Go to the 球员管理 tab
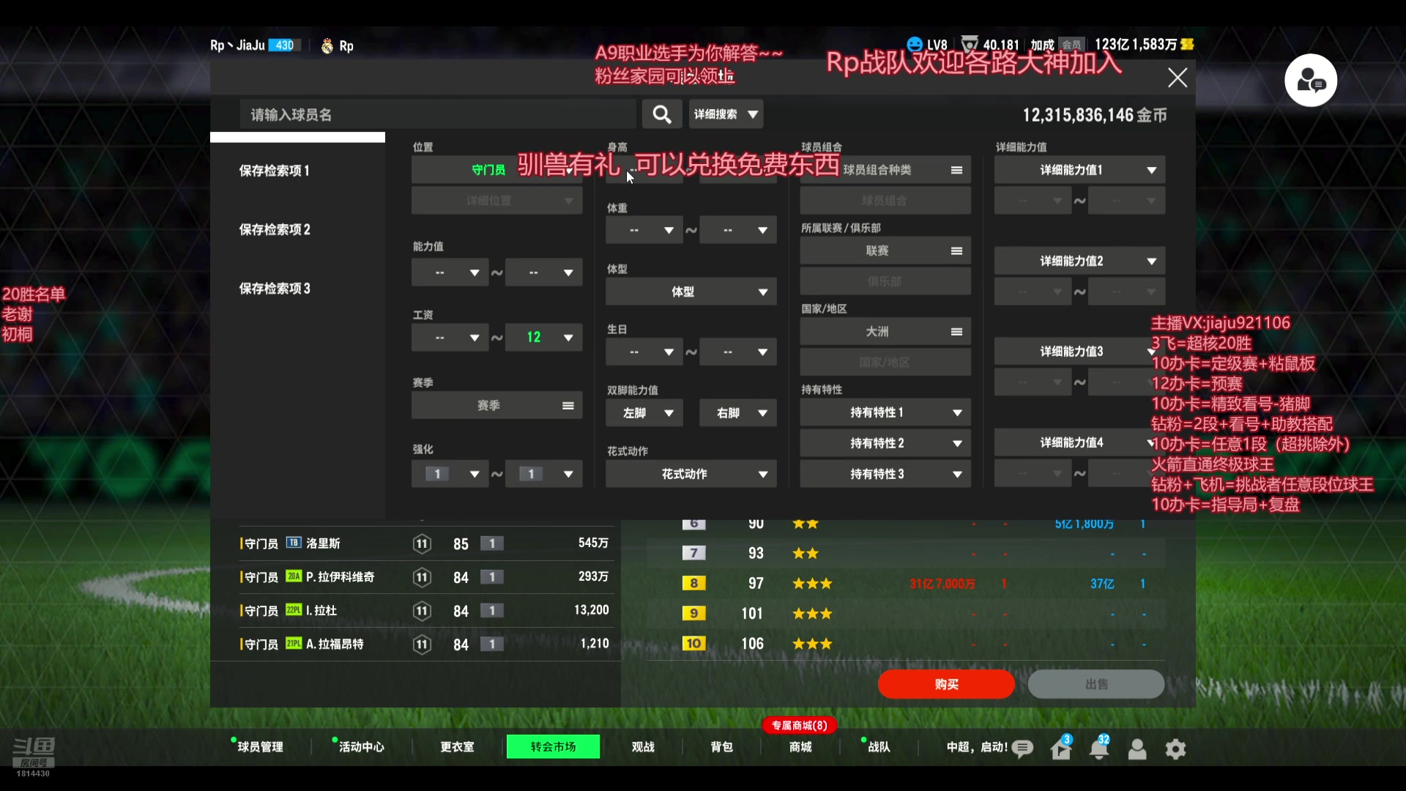Screen dimensions: 1406x791 tap(260, 747)
